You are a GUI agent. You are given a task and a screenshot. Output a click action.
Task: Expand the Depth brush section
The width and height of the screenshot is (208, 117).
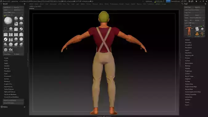click(x=6, y=63)
